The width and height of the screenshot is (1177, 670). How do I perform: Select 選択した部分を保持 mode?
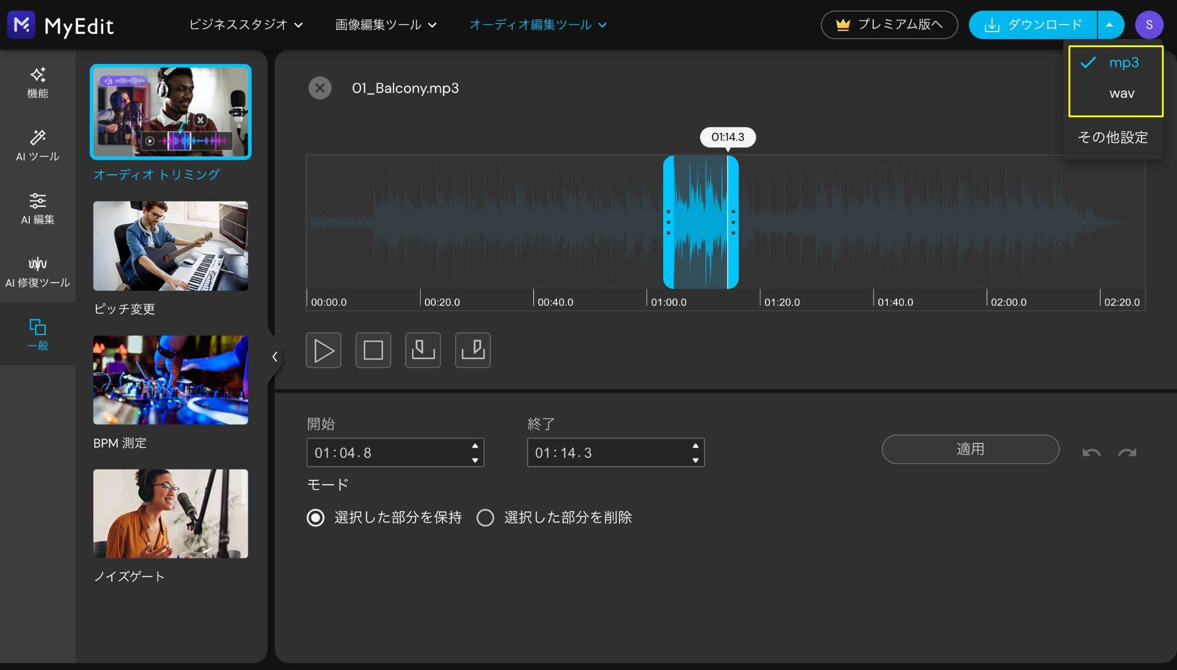316,518
